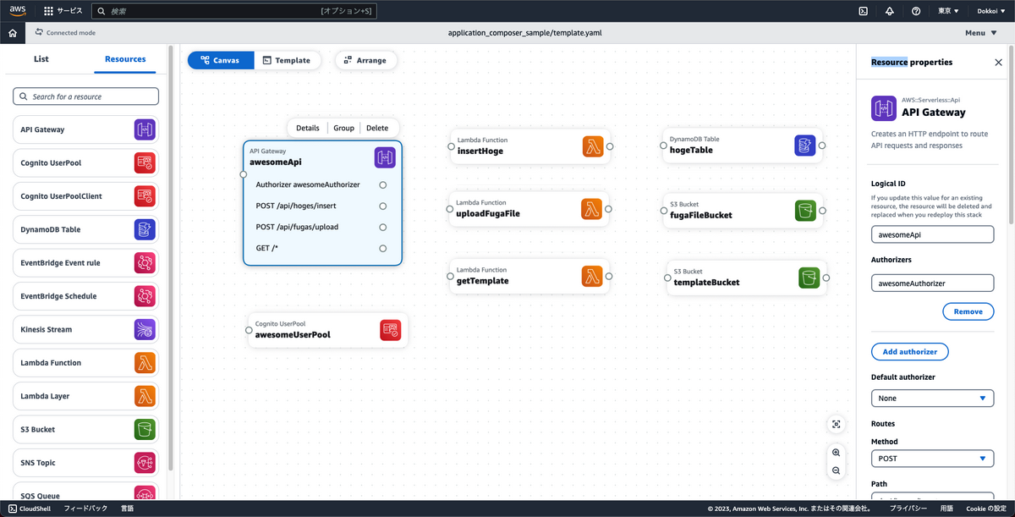
Task: Open the 東京 region dropdown
Action: click(x=948, y=11)
